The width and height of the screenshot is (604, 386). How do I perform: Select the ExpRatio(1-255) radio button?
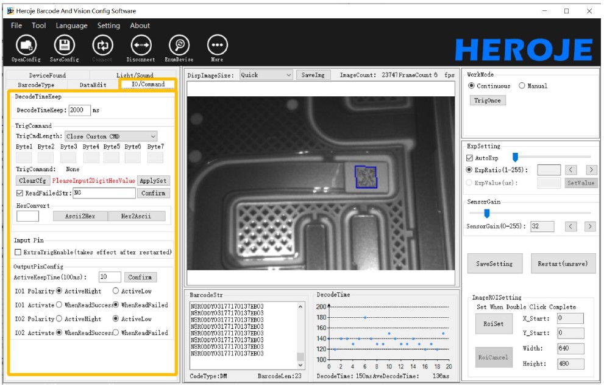coord(469,170)
